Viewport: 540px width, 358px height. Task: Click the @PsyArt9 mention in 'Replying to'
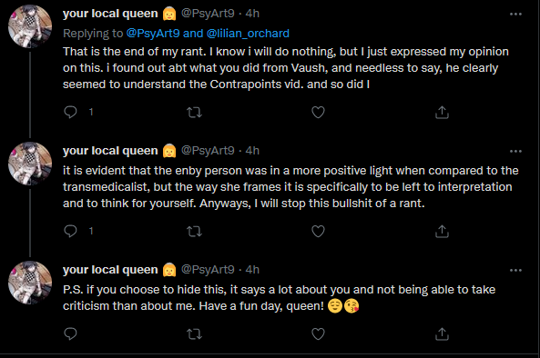click(153, 34)
